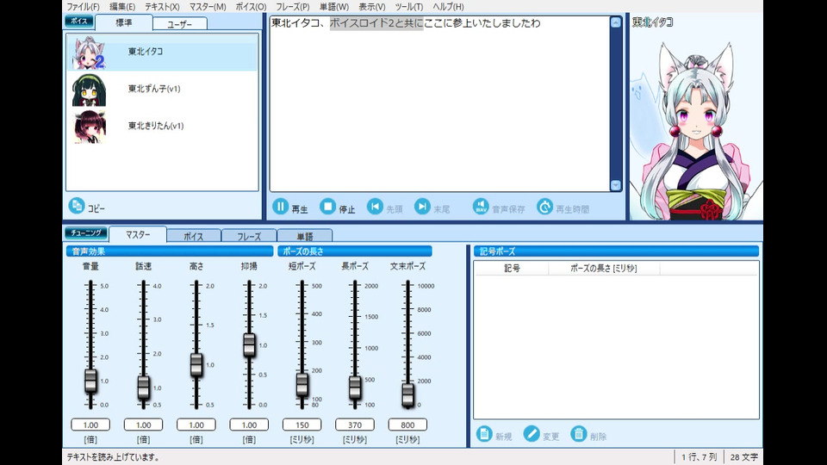The image size is (827, 465).
Task: Switch to the フレーズ tuning tab
Action: click(249, 236)
